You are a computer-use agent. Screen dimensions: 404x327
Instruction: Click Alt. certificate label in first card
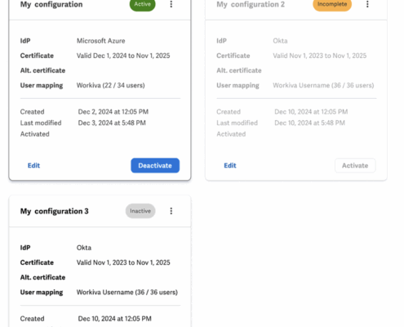pyautogui.click(x=42, y=70)
